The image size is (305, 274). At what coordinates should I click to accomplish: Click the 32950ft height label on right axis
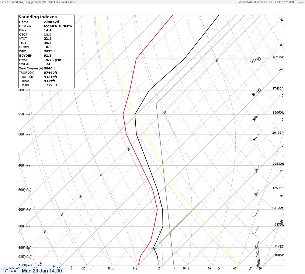[278, 113]
